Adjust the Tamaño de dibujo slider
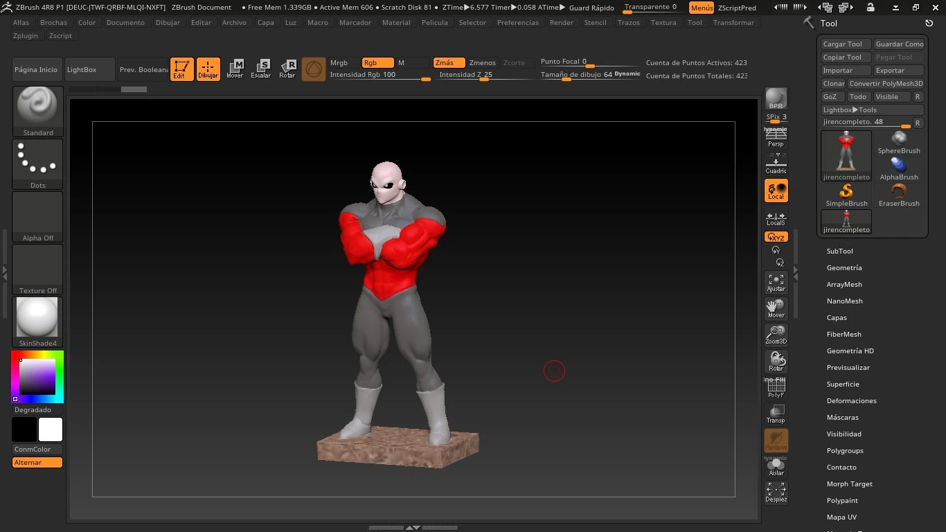This screenshot has height=532, width=946. (590, 75)
